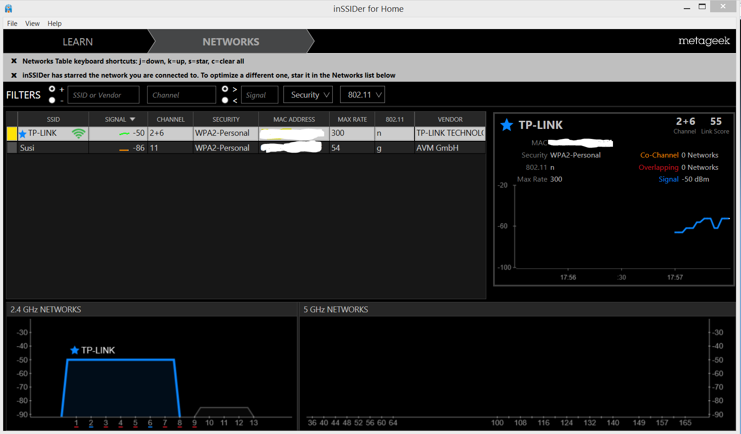
Task: Click the TP-LINK star label in 2.4 GHz graph
Action: click(x=93, y=350)
